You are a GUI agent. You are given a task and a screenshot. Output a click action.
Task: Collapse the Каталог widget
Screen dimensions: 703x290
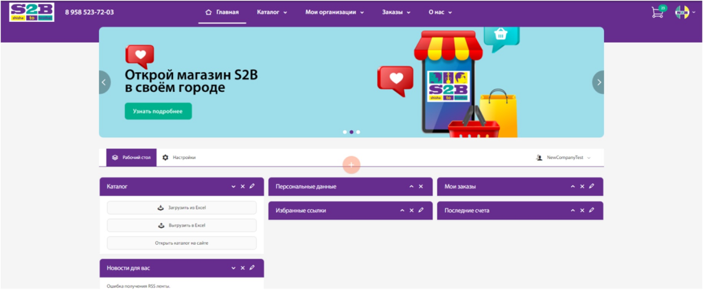[x=233, y=186]
